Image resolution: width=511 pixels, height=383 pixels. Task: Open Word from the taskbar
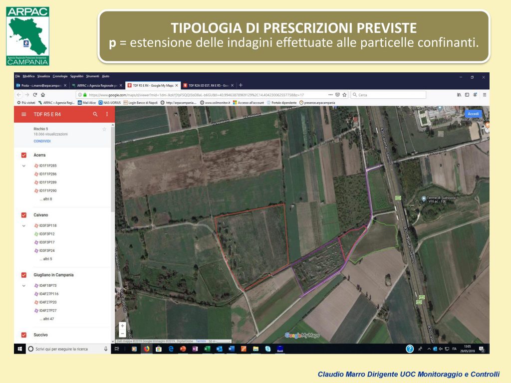[x=232, y=349]
